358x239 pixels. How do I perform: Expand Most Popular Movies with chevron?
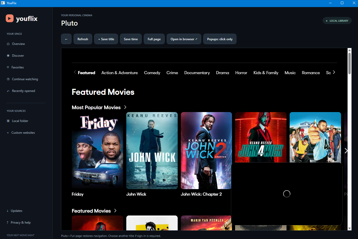pyautogui.click(x=125, y=107)
